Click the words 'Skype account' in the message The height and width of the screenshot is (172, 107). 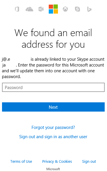(91, 59)
